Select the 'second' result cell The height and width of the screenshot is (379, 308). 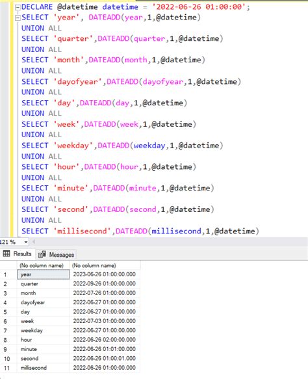click(44, 358)
